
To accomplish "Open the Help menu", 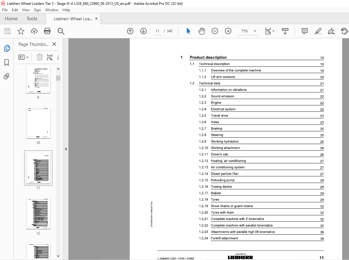I will click(66, 10).
